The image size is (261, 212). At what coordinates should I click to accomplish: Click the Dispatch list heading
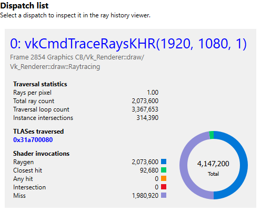(x=24, y=6)
